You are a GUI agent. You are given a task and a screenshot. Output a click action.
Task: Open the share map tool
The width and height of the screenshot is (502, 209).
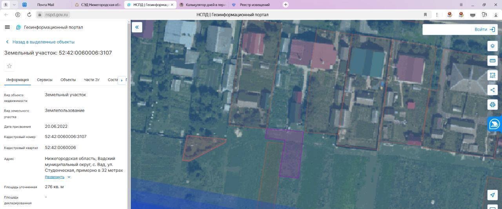point(493,90)
